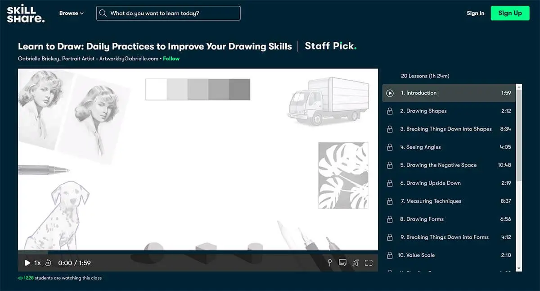The height and width of the screenshot is (291, 540).
Task: Click the magnifying glass search icon
Action: tap(103, 13)
